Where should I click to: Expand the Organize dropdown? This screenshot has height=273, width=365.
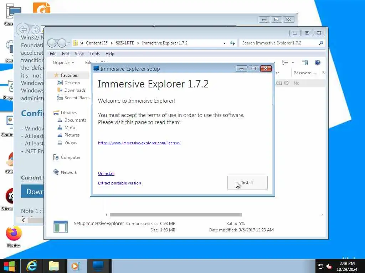click(x=63, y=63)
